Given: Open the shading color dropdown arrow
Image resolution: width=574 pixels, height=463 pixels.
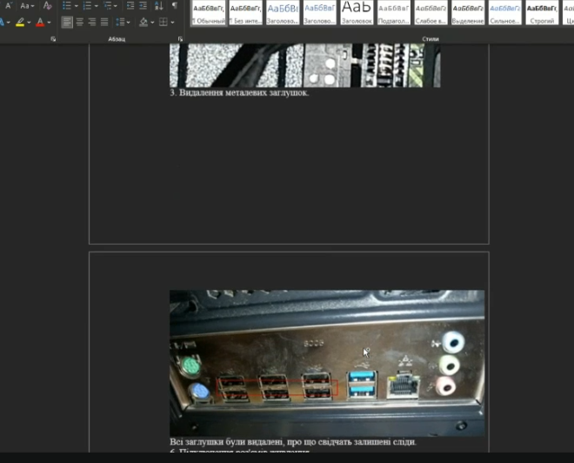Looking at the screenshot, I should (152, 23).
